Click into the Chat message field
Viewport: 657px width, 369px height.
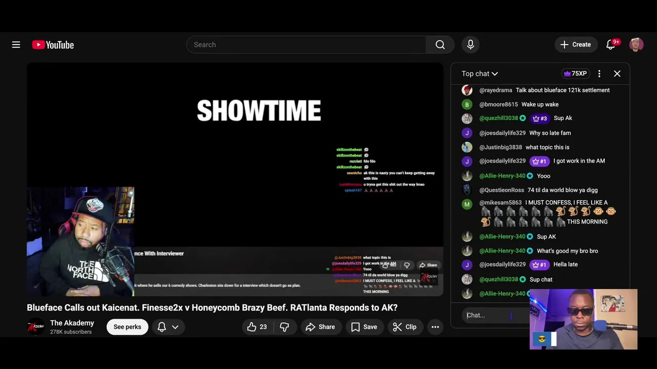(x=495, y=315)
